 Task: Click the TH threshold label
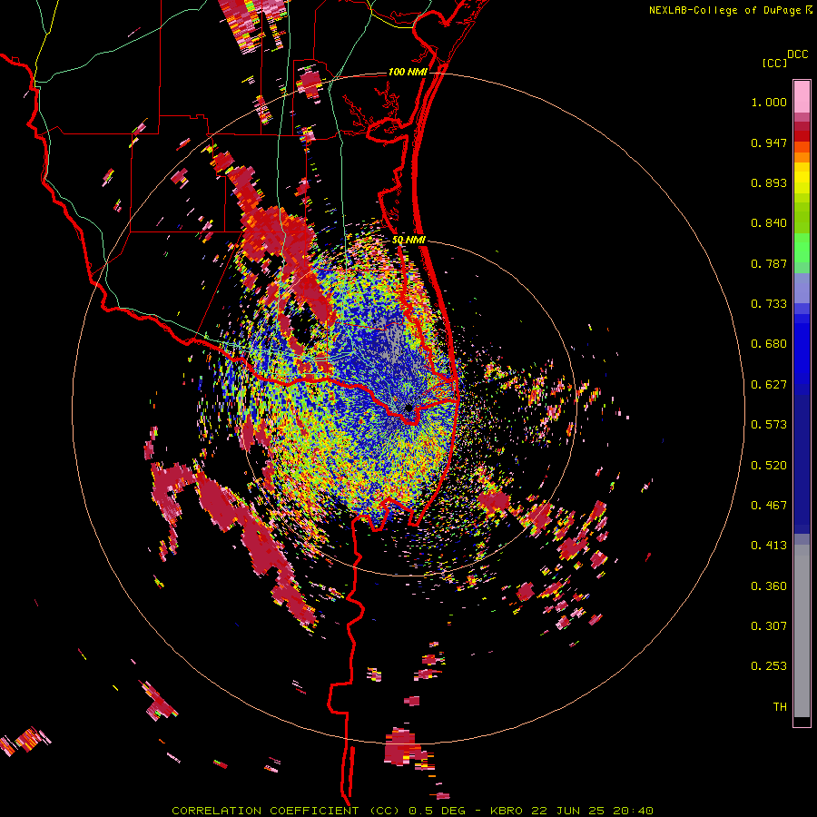click(x=780, y=707)
